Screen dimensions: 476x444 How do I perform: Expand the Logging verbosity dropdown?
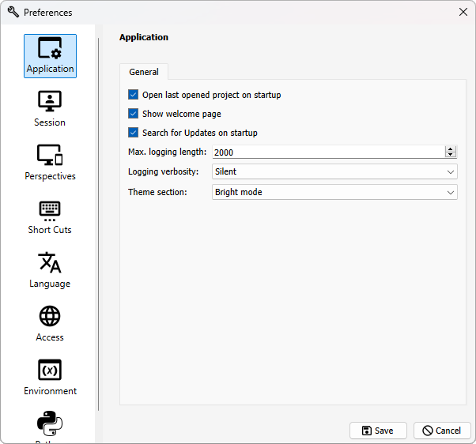(x=334, y=171)
